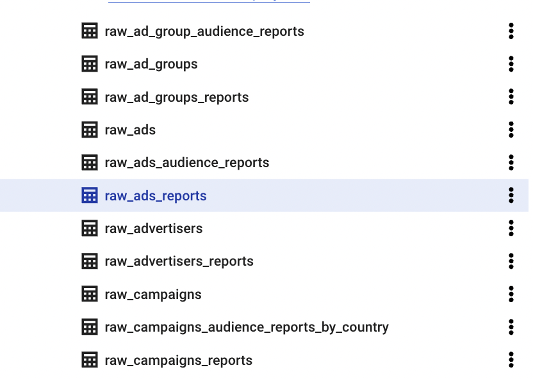Open three-dot menu for raw_ad_groups_reports

[511, 97]
